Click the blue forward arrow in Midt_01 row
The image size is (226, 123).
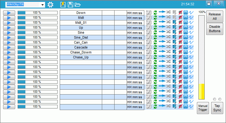point(162,22)
